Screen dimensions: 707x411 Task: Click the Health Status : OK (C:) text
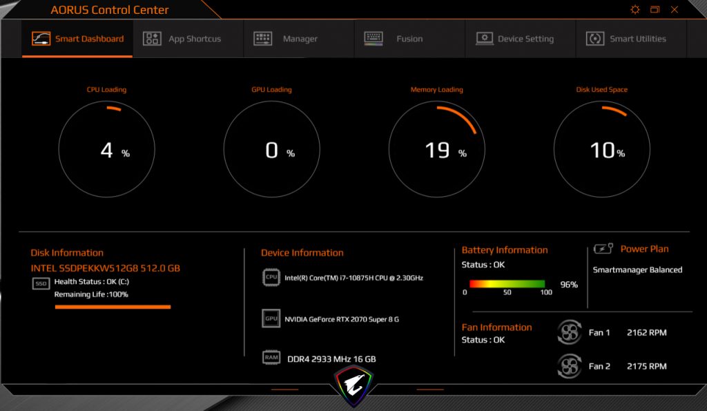tap(92, 282)
